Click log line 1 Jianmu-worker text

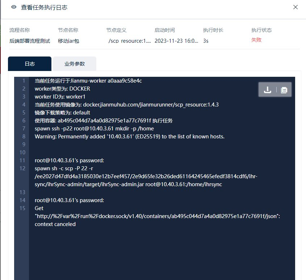pyautogui.click(x=88, y=81)
